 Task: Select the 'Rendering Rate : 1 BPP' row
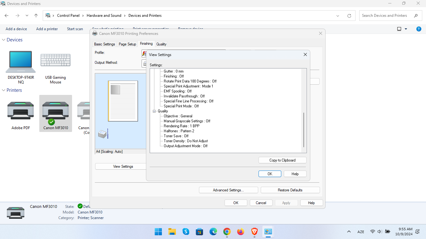[x=182, y=126]
